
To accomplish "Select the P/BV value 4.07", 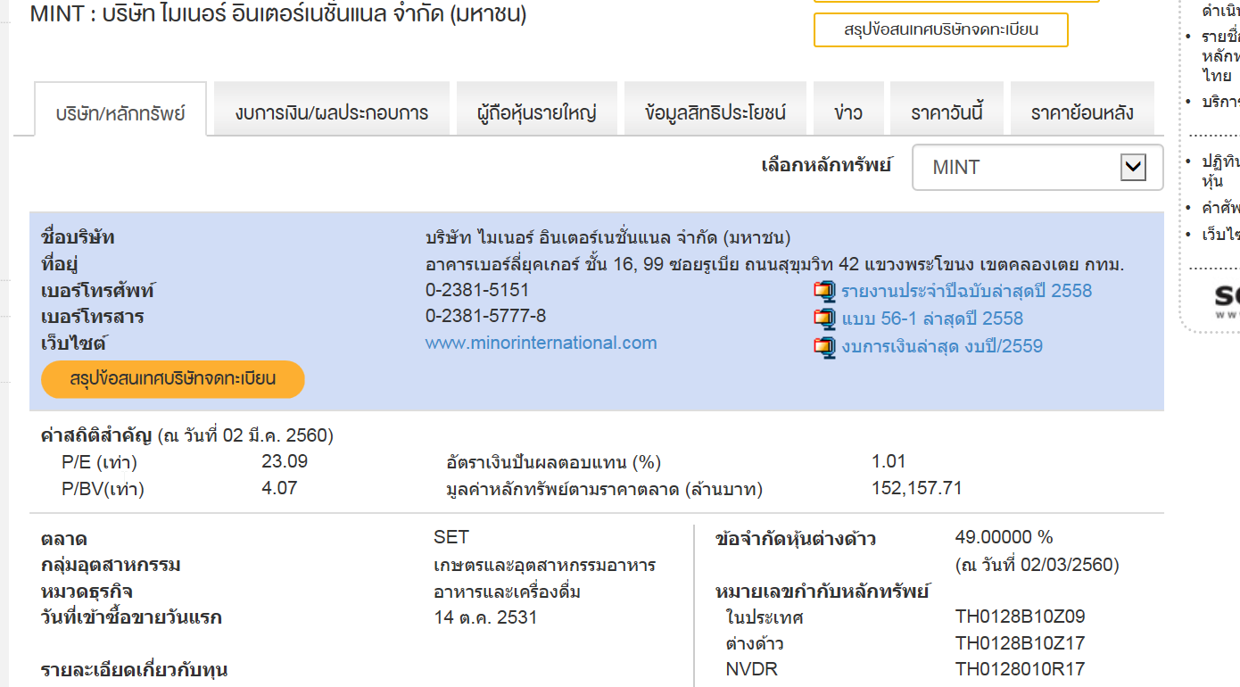I will 279,488.
